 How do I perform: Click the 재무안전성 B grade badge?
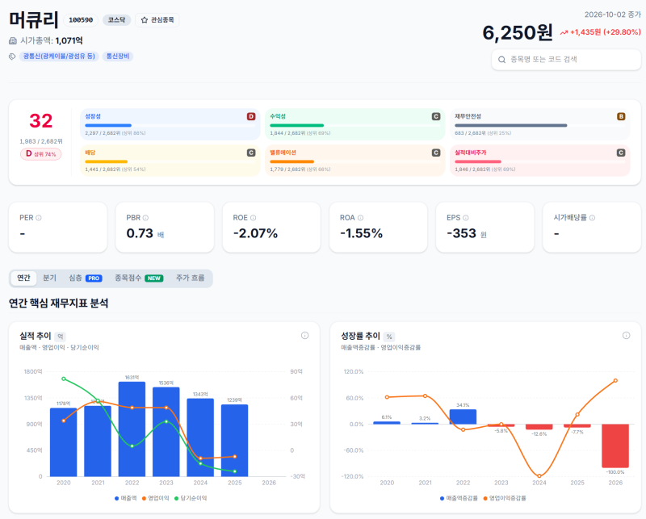click(x=621, y=116)
